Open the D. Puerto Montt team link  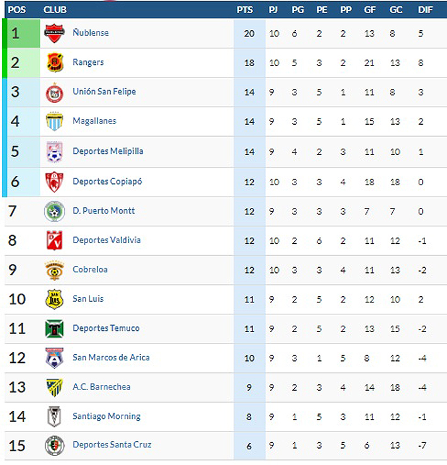click(103, 210)
